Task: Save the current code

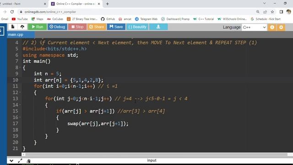Action: [116, 27]
